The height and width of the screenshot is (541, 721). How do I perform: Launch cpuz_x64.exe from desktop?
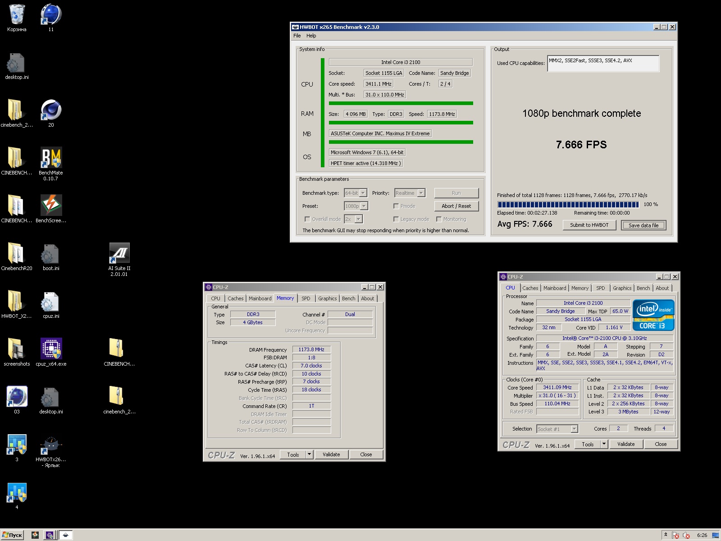coord(51,353)
